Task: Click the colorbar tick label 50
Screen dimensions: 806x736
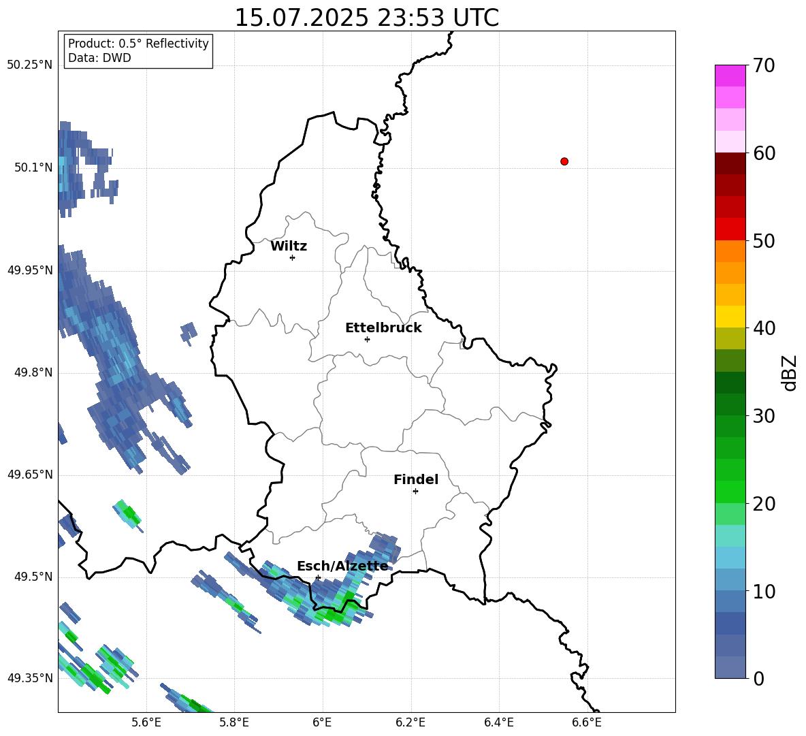Action: click(x=764, y=241)
